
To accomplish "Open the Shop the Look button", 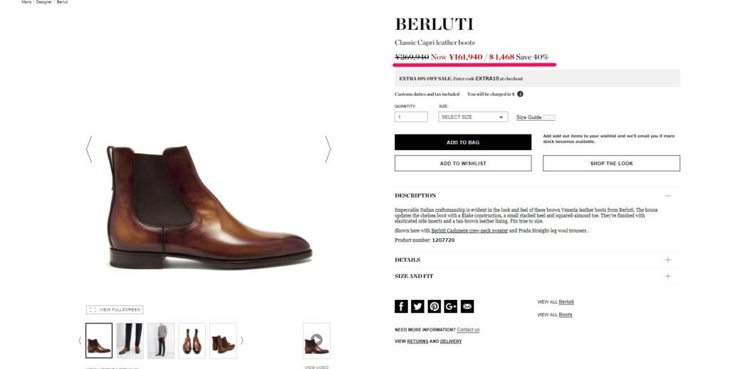I will (x=612, y=164).
